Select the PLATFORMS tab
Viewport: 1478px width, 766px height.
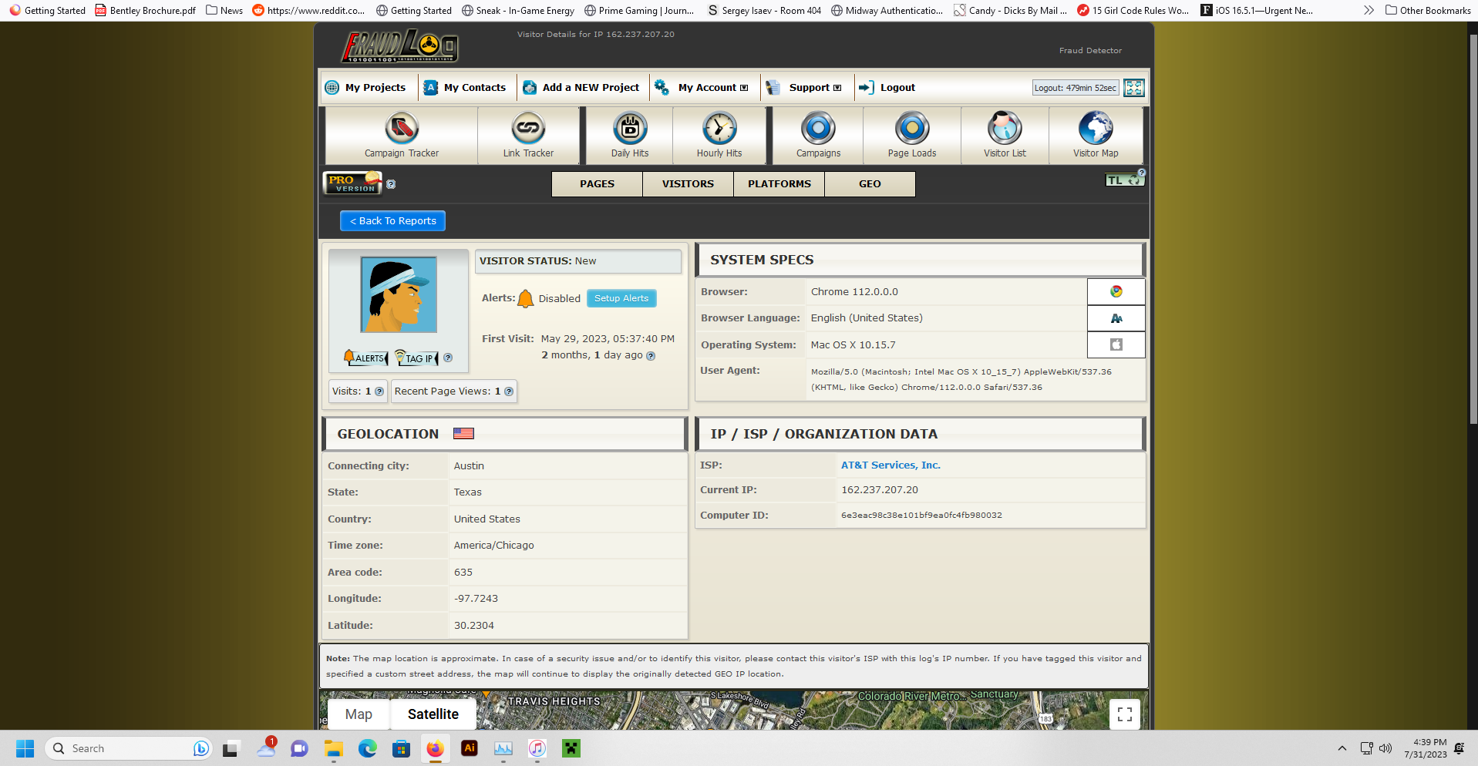(779, 184)
